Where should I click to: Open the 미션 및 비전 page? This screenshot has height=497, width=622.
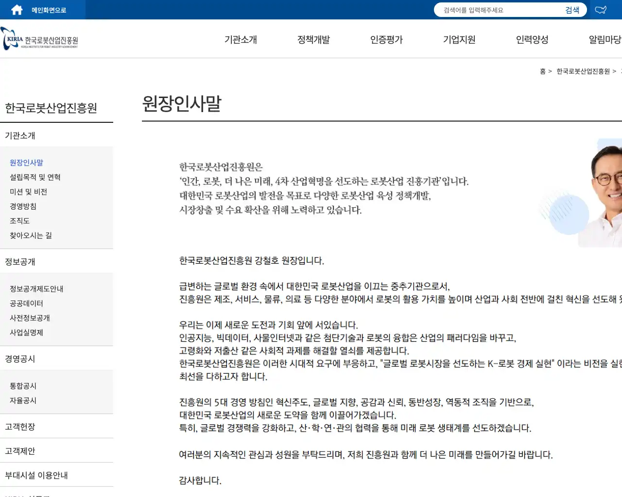[29, 191]
